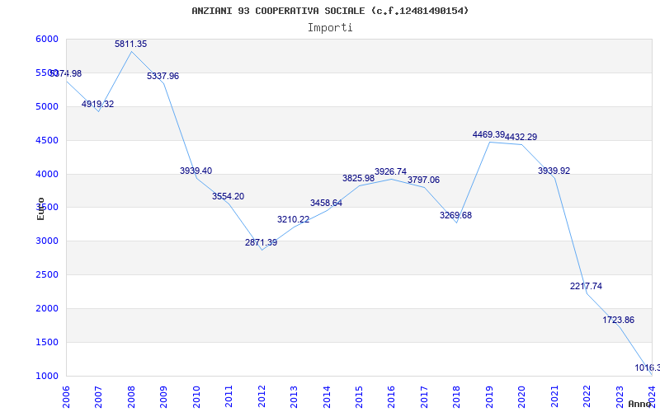Select the data label 5811.35

tap(131, 44)
